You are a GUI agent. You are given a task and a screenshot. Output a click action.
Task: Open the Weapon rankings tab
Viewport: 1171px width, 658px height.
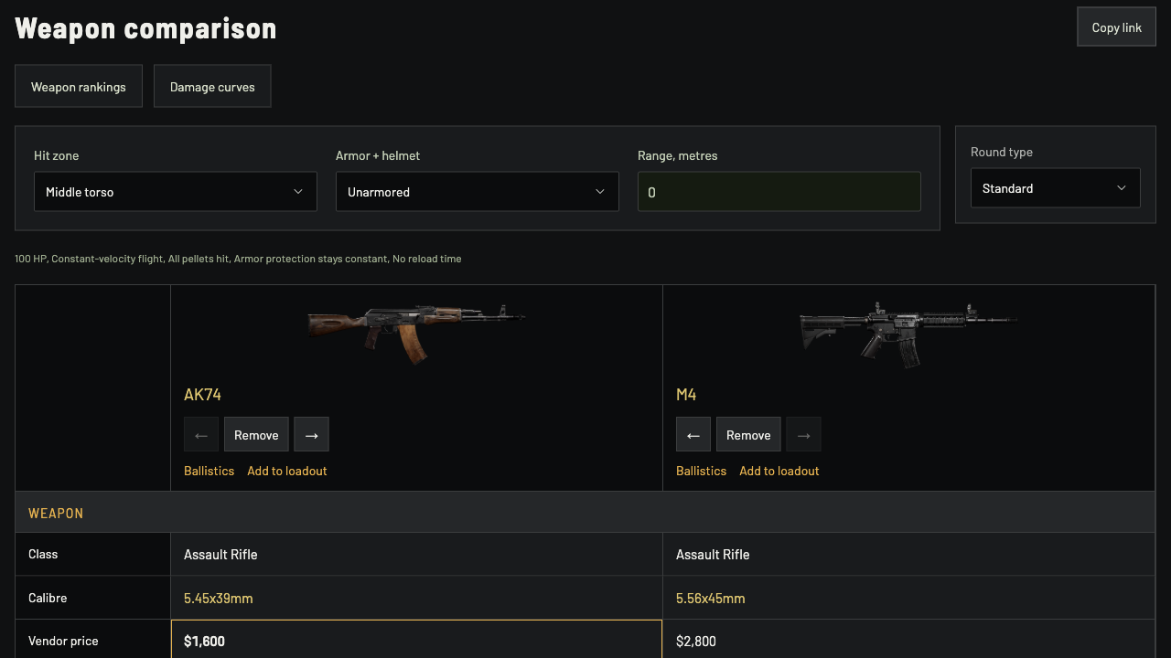coord(79,86)
